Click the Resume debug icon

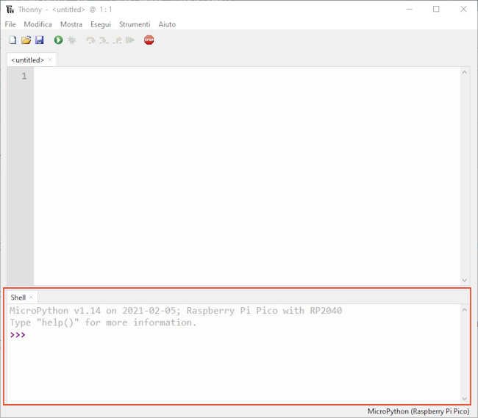pyautogui.click(x=131, y=40)
